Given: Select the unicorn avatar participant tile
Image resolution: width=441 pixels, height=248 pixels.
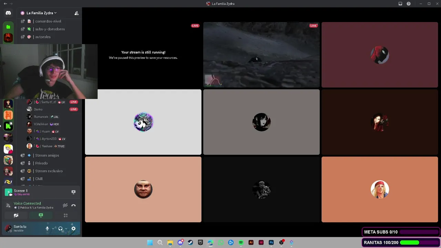Looking at the screenshot, I should click(143, 122).
